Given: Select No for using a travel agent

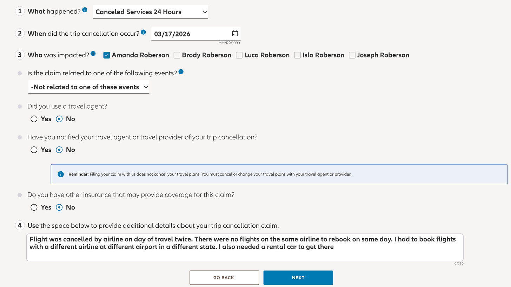Looking at the screenshot, I should 59,119.
